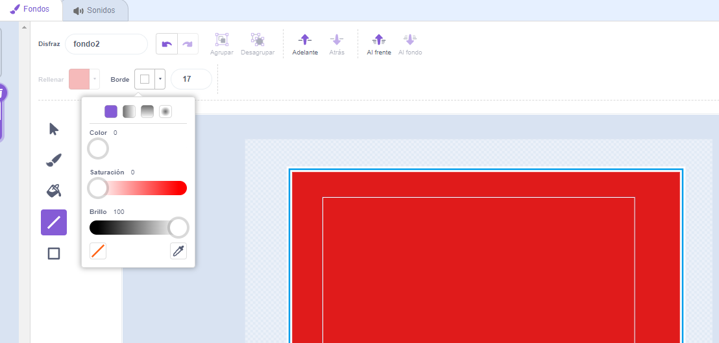The width and height of the screenshot is (719, 343).
Task: Click the undo arrow button
Action: [167, 44]
